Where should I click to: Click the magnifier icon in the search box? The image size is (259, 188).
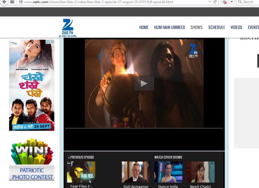click(240, 2)
